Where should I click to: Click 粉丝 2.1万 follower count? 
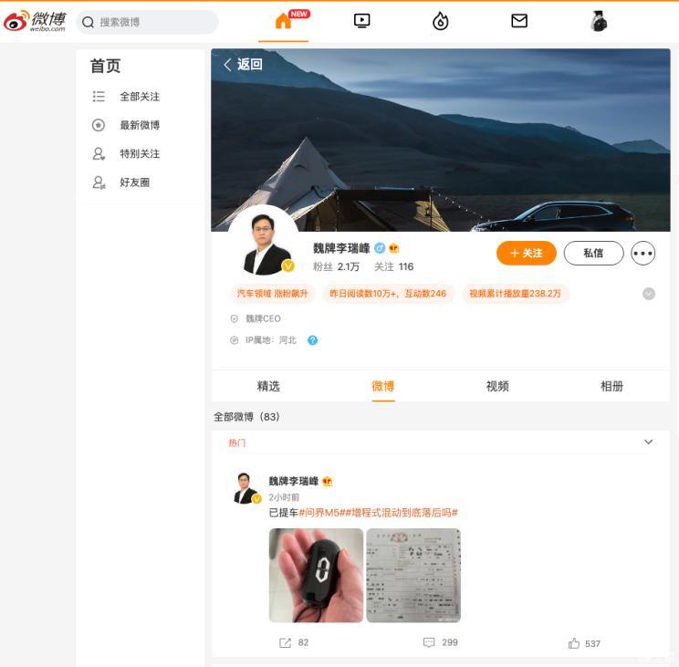point(337,266)
